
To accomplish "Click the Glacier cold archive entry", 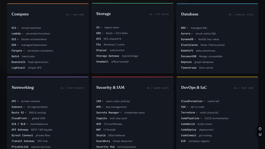I will pyautogui.click(x=110, y=50).
